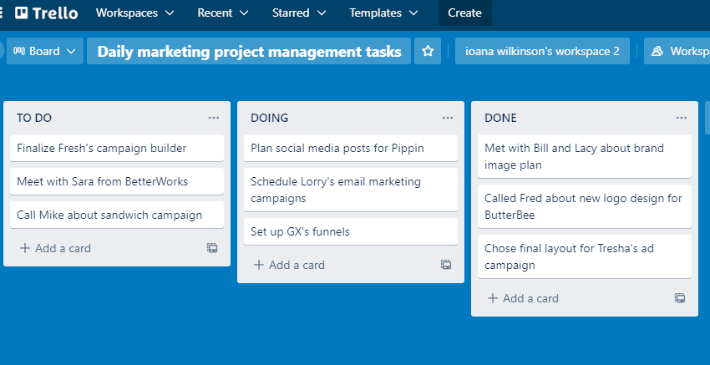The height and width of the screenshot is (365, 710).
Task: Open card Met with Bill and Lacy
Action: (x=584, y=156)
